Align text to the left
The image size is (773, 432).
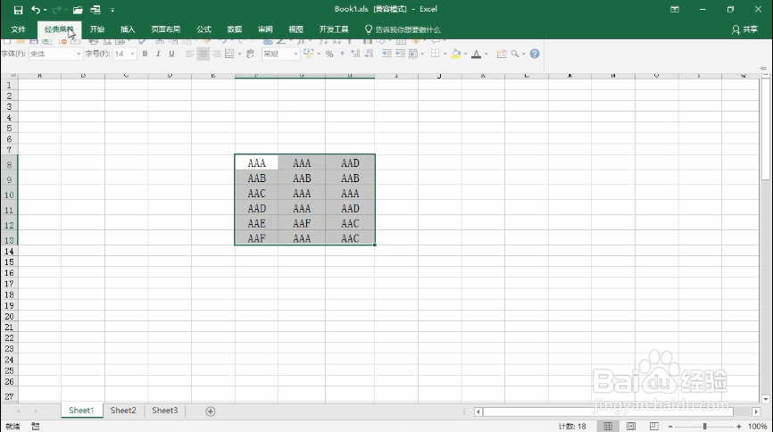[x=189, y=54]
